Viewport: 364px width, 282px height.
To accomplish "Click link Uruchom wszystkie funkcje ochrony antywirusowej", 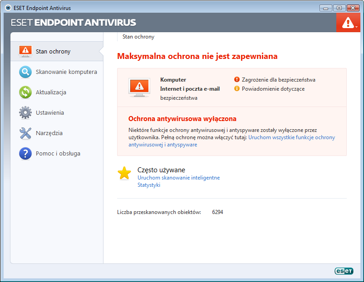I will pos(291,137).
